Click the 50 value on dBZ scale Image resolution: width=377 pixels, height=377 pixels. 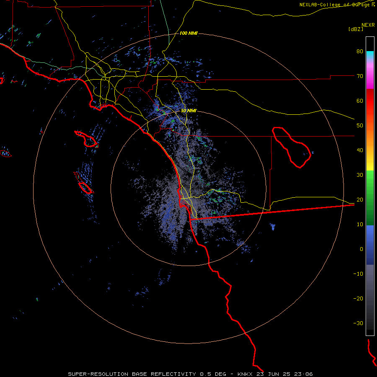point(360,126)
